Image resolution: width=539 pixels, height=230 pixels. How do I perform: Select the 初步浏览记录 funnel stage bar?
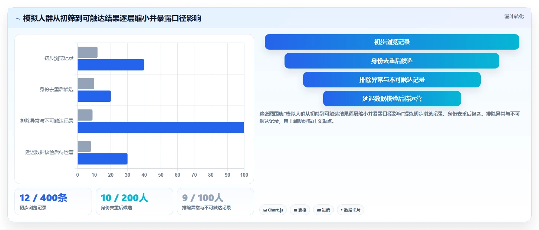click(392, 42)
